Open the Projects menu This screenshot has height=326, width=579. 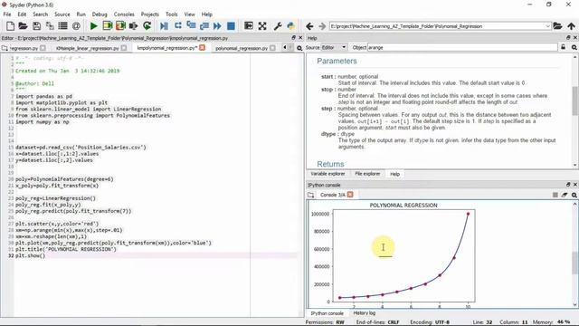[x=149, y=14]
